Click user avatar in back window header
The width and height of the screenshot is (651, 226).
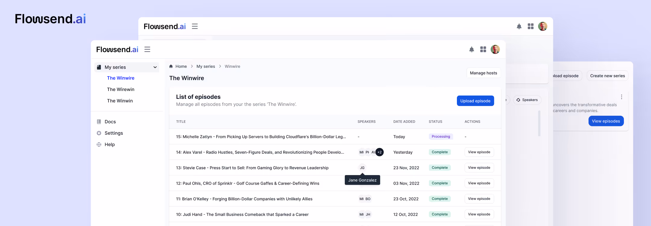coord(543,27)
